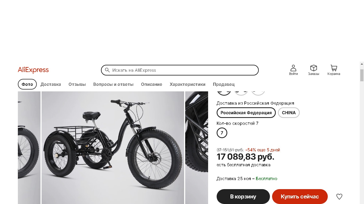The width and height of the screenshot is (364, 204).
Task: Choose the first color variant circle
Action: pos(224,92)
